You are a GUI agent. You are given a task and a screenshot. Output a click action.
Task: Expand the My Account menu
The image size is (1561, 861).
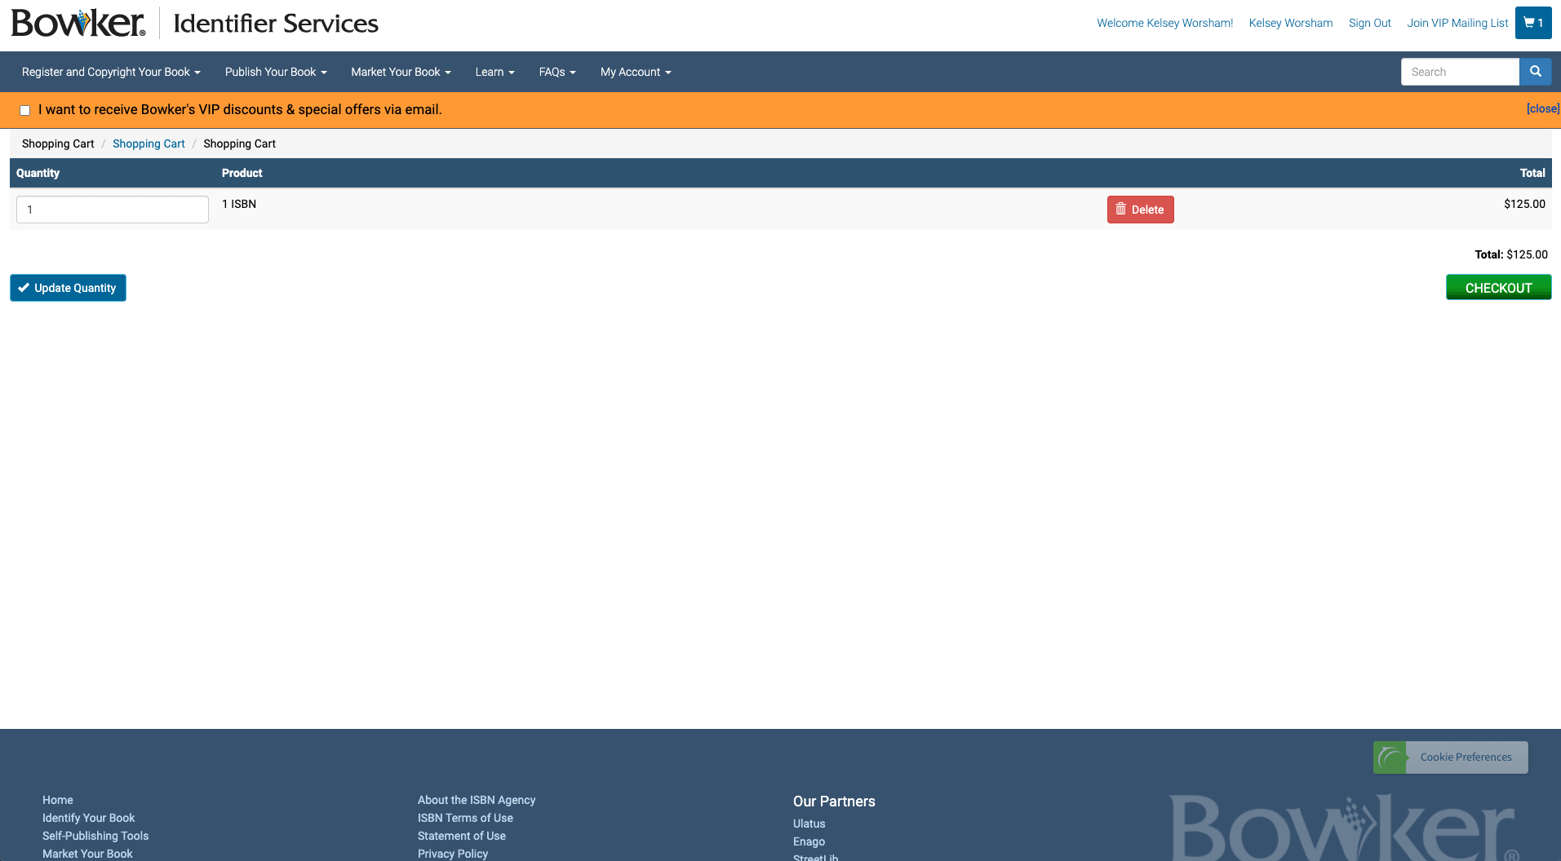click(x=636, y=72)
